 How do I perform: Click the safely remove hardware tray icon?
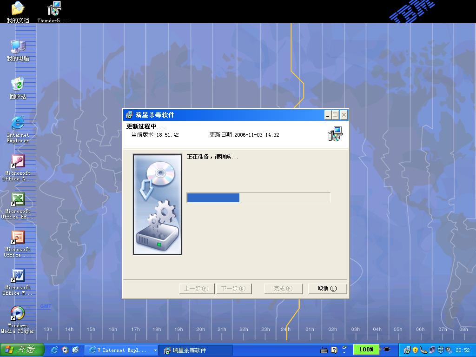(x=424, y=350)
